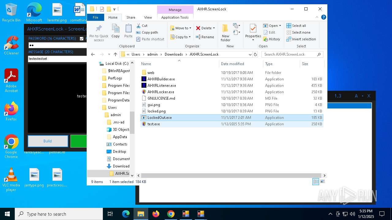The height and width of the screenshot is (220, 392).
Task: Click Paste shortcut in the ribbon
Action: 150,39
